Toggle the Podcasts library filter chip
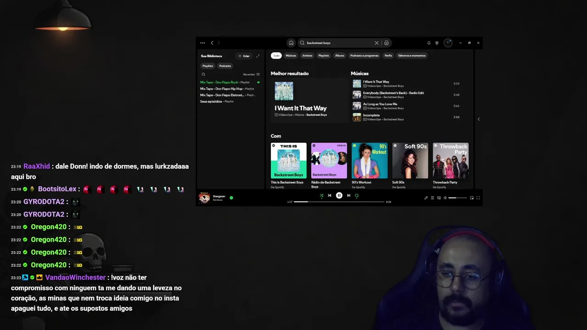The width and height of the screenshot is (587, 330). click(225, 66)
